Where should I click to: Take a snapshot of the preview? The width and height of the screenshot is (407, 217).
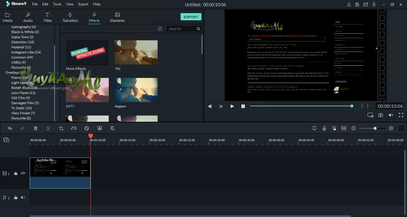(380, 115)
